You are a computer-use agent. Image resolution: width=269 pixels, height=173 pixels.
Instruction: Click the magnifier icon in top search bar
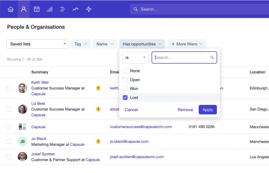(x=136, y=9)
